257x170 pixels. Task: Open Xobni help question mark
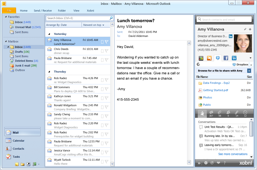[225, 163]
